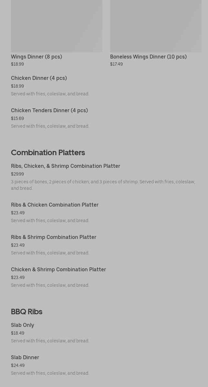The width and height of the screenshot is (208, 387).
Task: Open Chicken Tenders Dinner (4 pcs)
Action: pyautogui.click(x=49, y=111)
